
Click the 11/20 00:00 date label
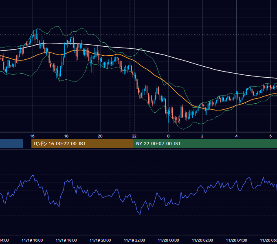coord(168,240)
